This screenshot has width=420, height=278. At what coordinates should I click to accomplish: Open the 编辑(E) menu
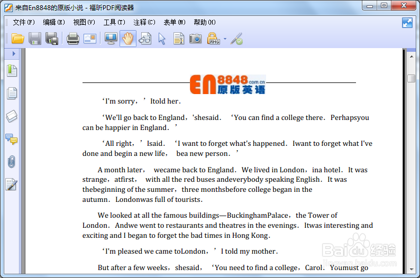(x=54, y=23)
